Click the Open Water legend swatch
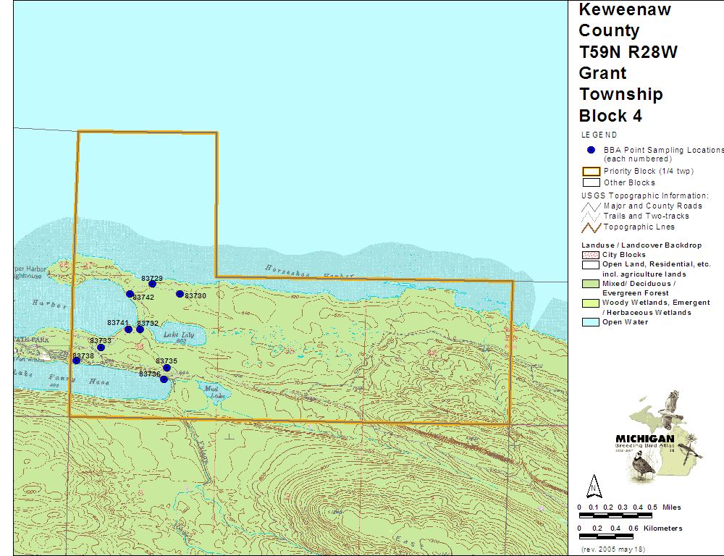Image resolution: width=724 pixels, height=556 pixels. (591, 322)
